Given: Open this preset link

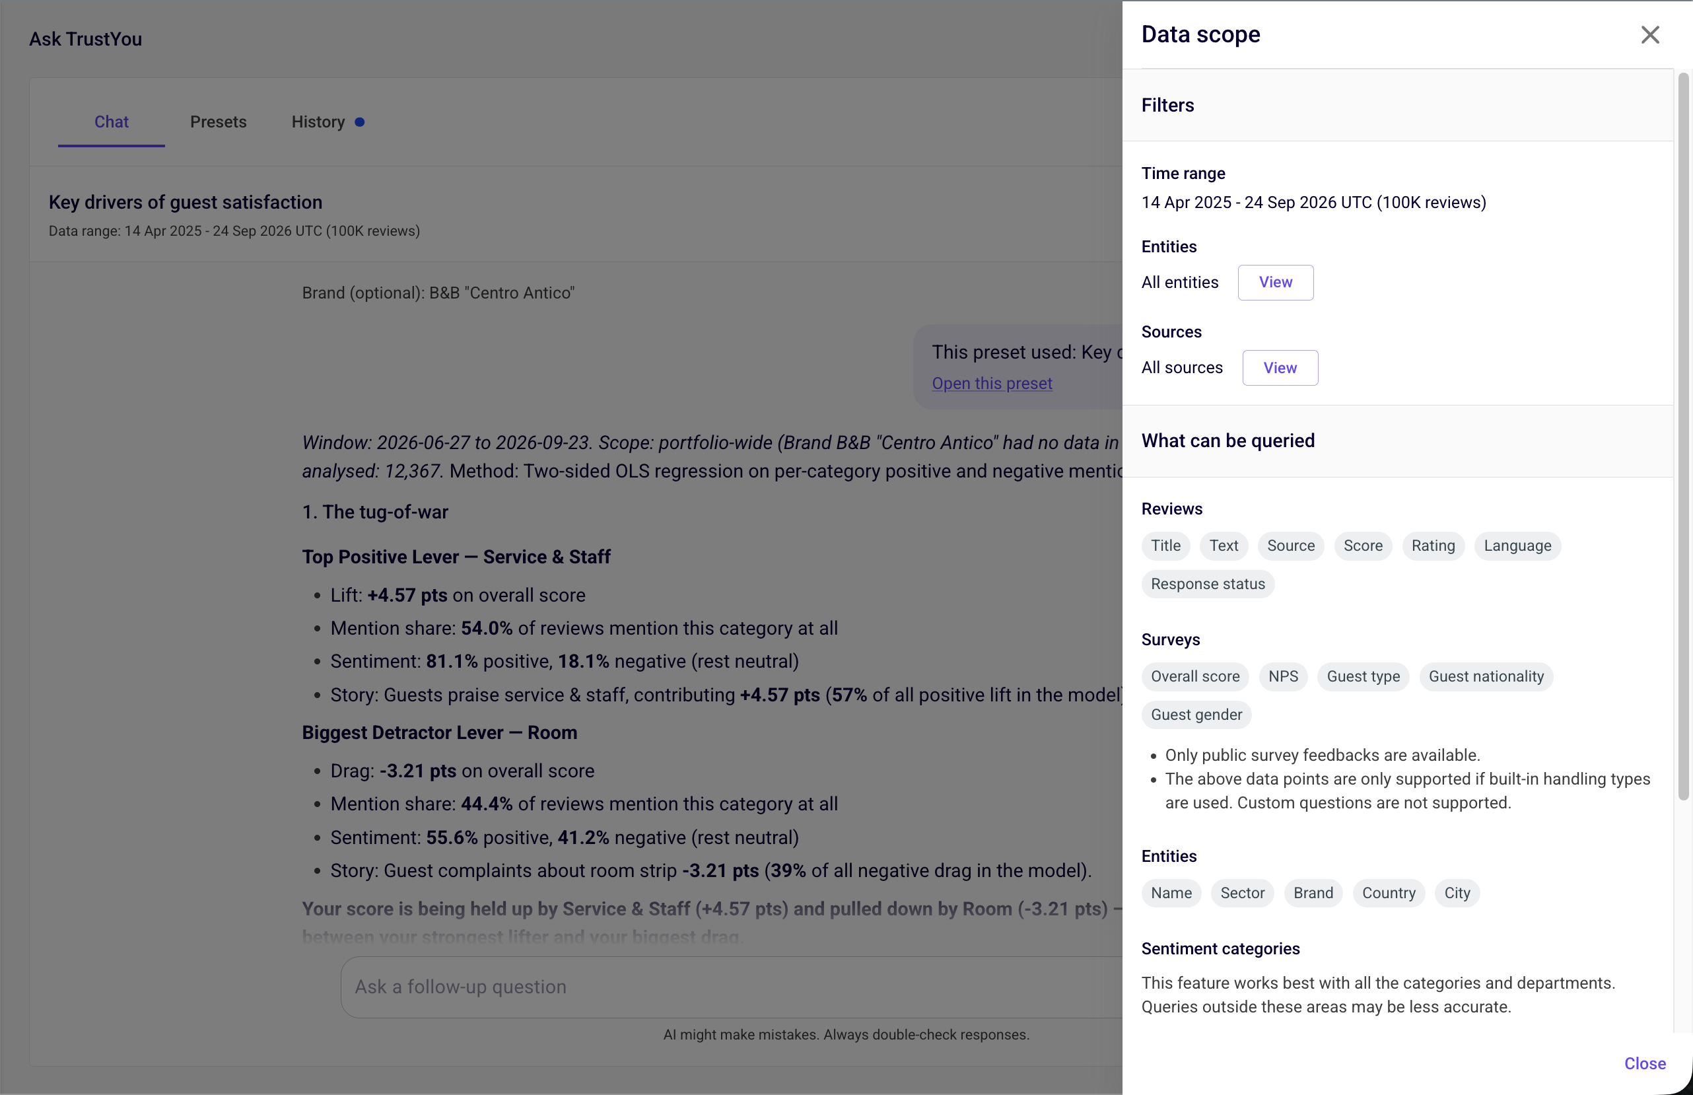Looking at the screenshot, I should tap(992, 383).
